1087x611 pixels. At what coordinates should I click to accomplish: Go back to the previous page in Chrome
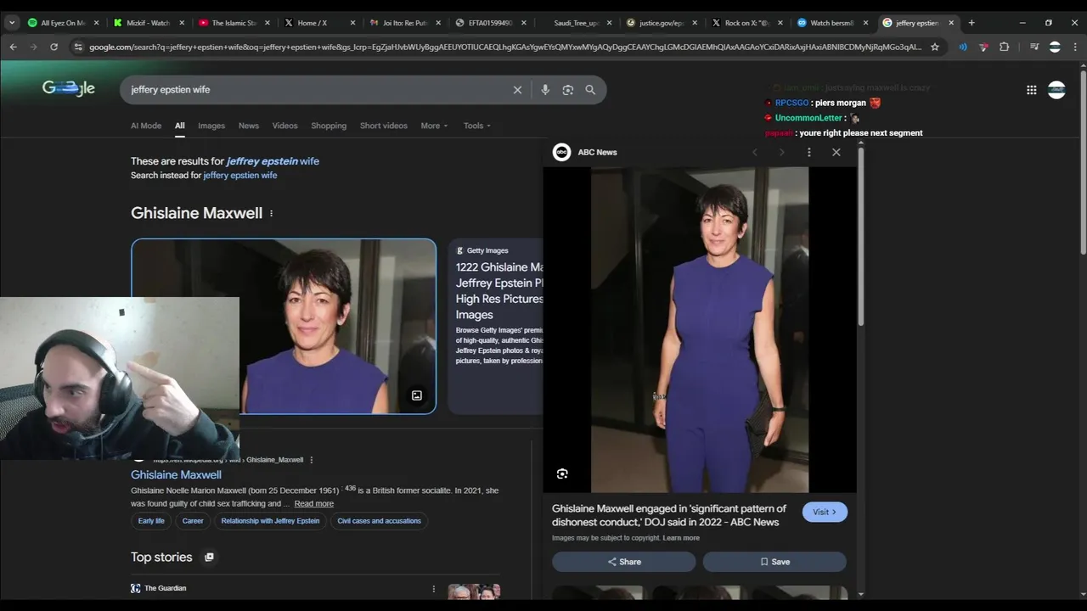[x=13, y=47]
